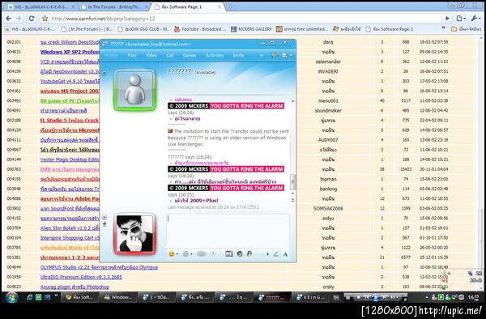Screen dimensions: 486x319
Task: Click the author SOMSAK2009
Action: [328, 208]
